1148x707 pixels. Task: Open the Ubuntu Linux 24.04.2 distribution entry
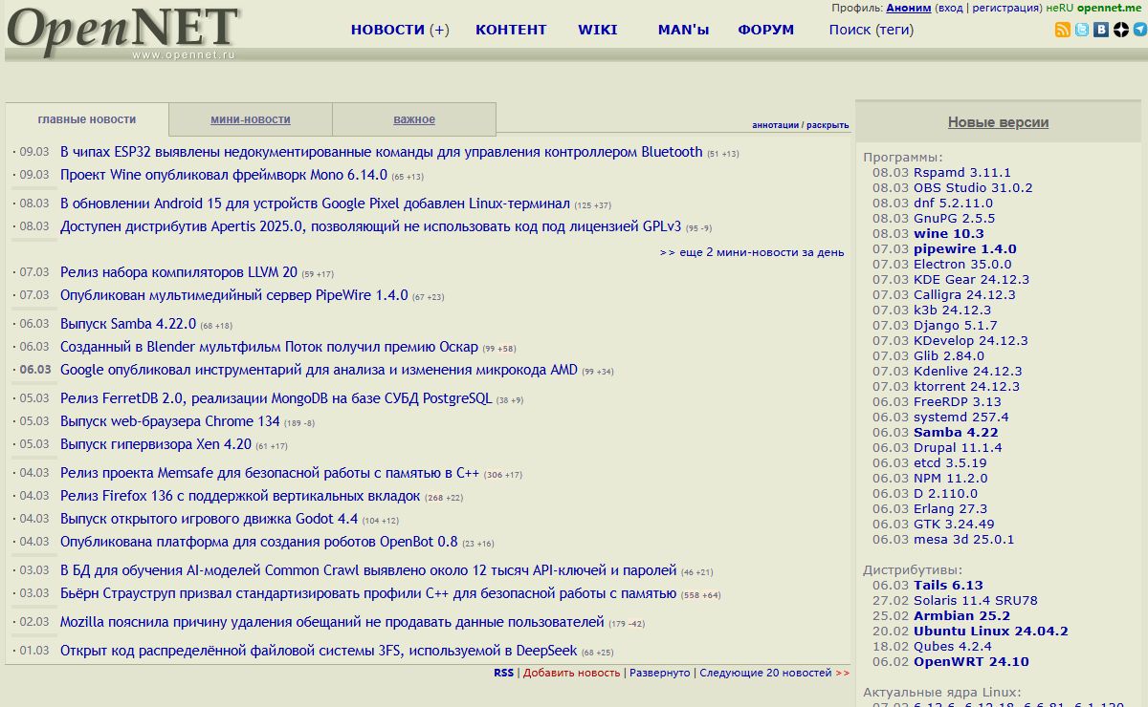[991, 632]
